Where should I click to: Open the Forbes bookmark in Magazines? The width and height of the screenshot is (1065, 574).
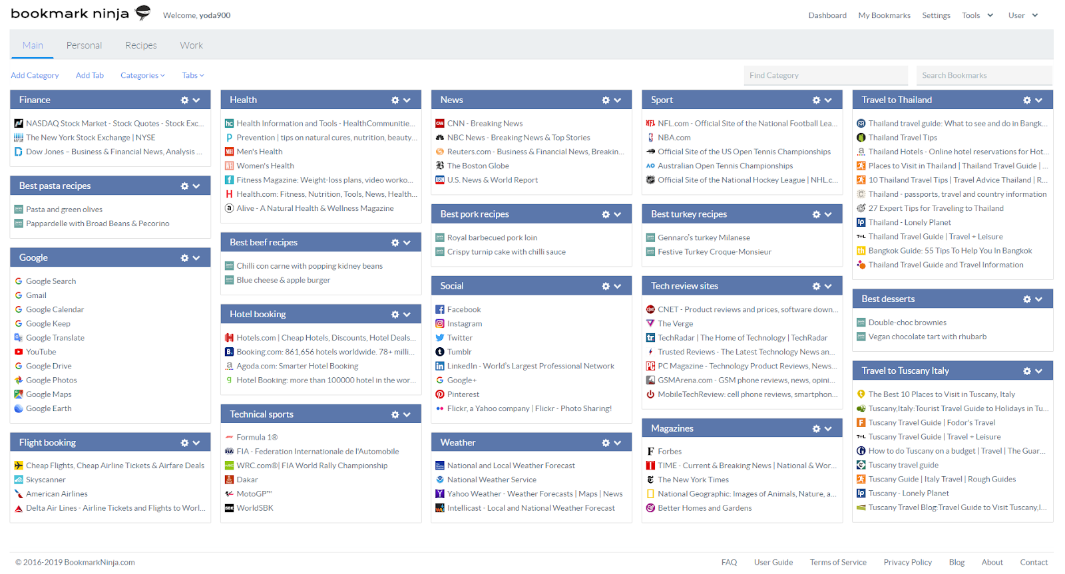click(x=670, y=452)
